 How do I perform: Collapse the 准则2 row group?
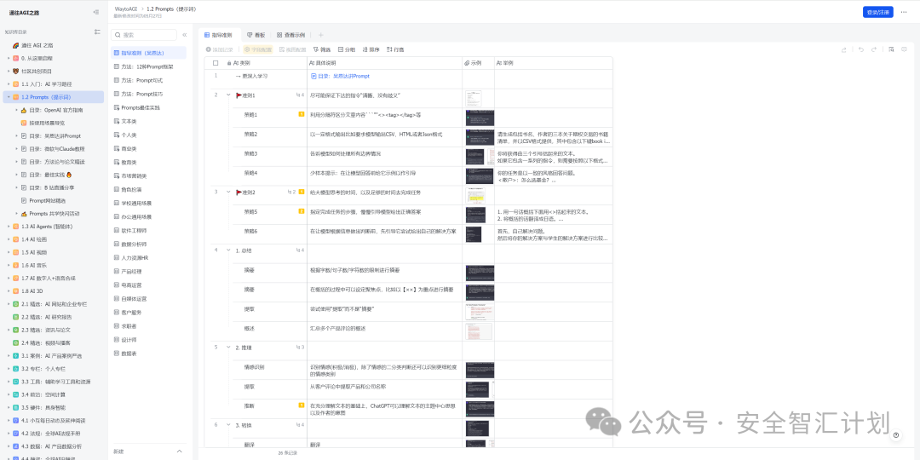229,192
